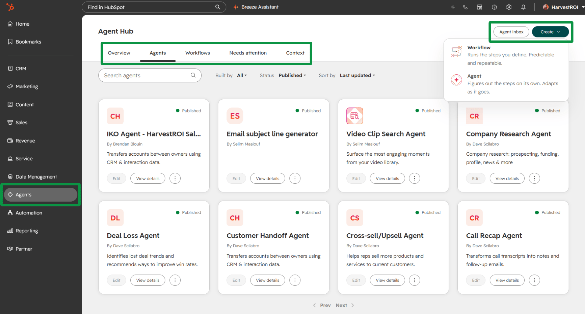585x329 pixels.
Task: Open Content in the sidebar
Action: tap(21, 104)
